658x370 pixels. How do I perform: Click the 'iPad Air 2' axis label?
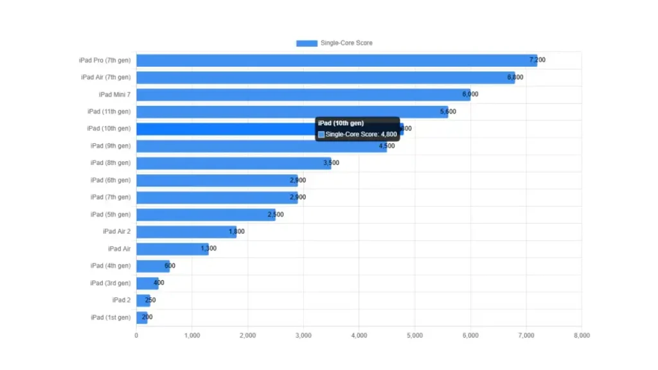coord(117,231)
